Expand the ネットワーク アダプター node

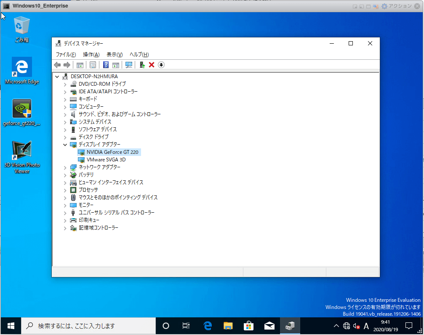coord(65,167)
